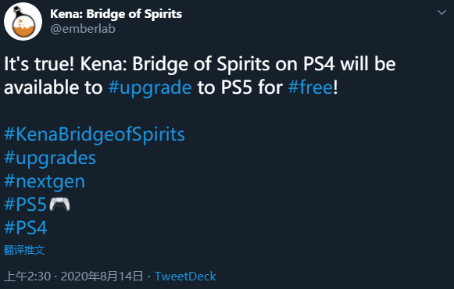
Task: Click the PS5 controller emoji
Action: point(59,204)
